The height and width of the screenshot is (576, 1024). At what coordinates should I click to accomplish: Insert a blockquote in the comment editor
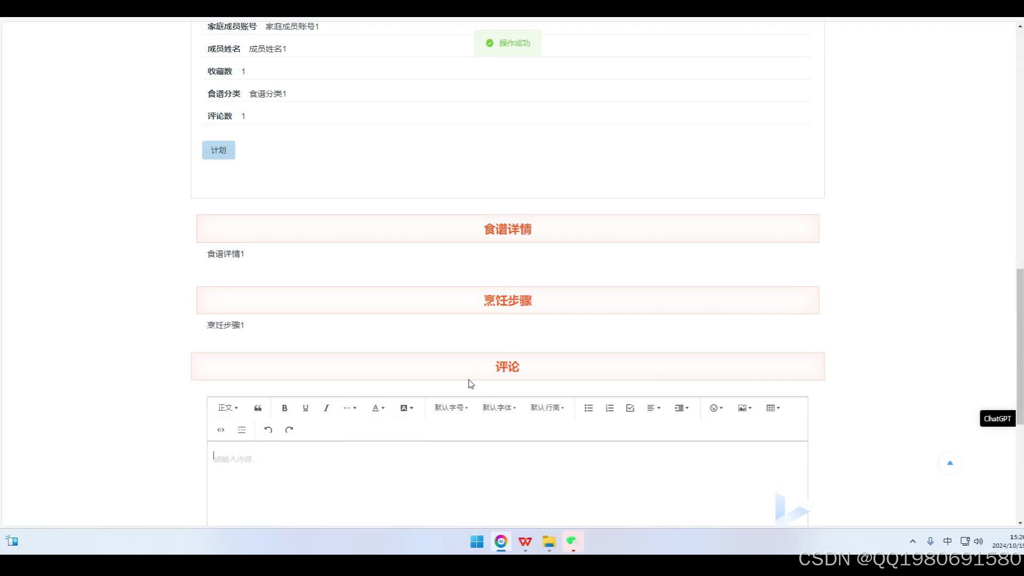coord(258,407)
